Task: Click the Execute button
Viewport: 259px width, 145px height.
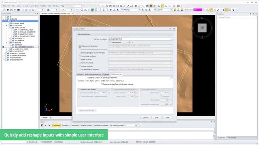Action: (146, 118)
